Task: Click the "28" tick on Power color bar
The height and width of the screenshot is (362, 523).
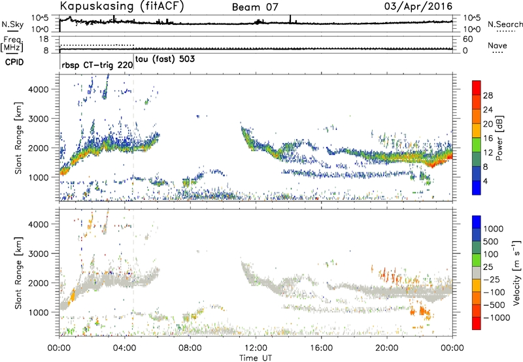Action: [x=488, y=95]
